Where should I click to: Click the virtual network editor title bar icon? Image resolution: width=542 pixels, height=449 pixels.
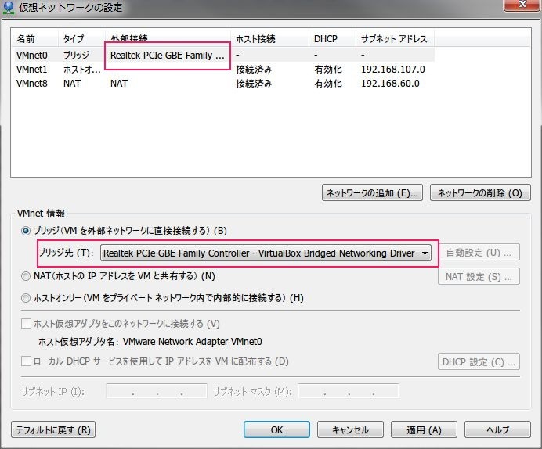pyautogui.click(x=9, y=8)
